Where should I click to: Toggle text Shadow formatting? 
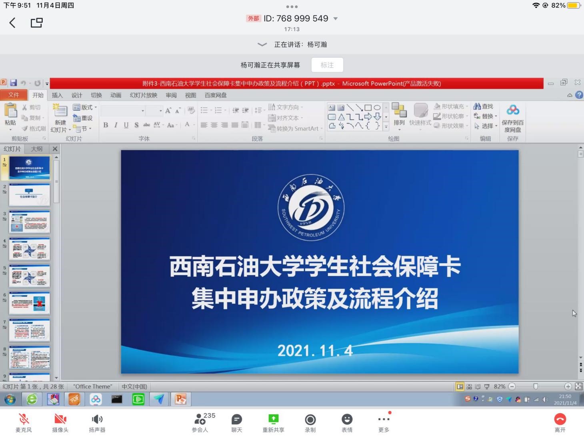pyautogui.click(x=136, y=125)
